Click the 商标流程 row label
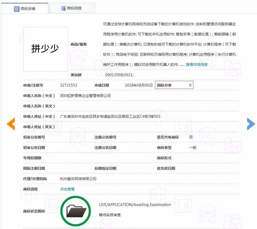 pyautogui.click(x=31, y=189)
